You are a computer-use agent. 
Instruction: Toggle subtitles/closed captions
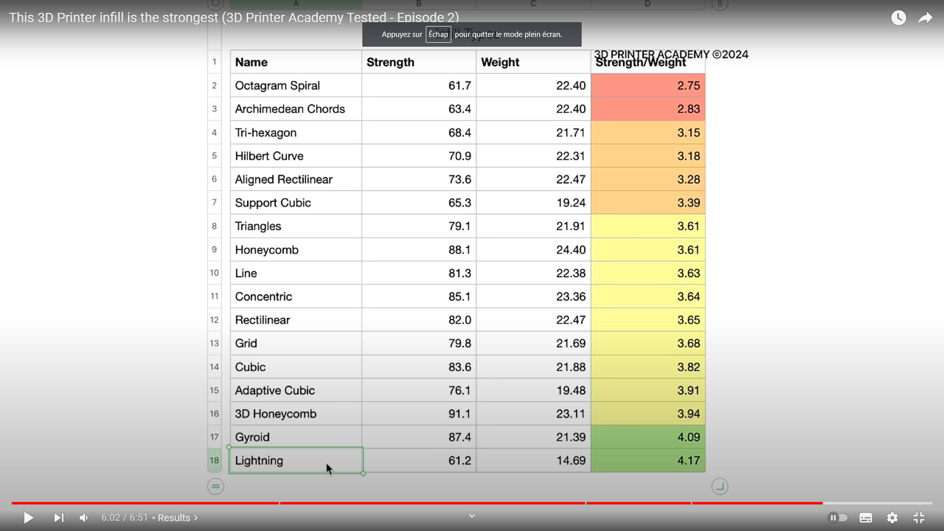[x=865, y=518]
